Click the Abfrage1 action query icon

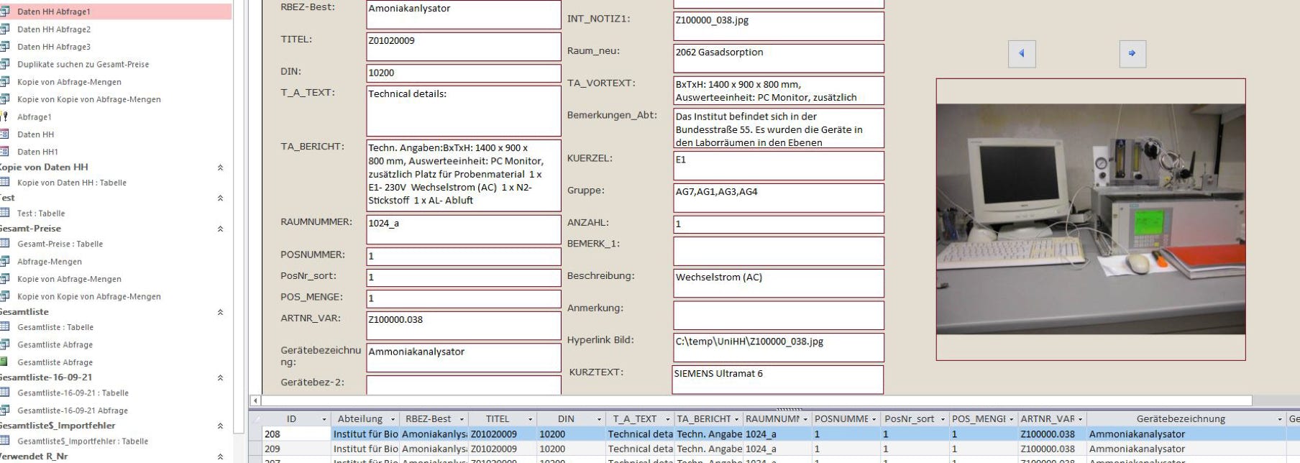pyautogui.click(x=5, y=117)
